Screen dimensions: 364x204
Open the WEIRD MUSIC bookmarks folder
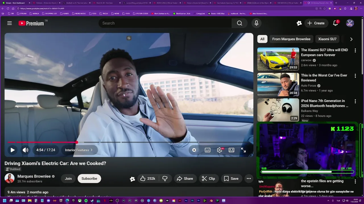tap(79, 14)
